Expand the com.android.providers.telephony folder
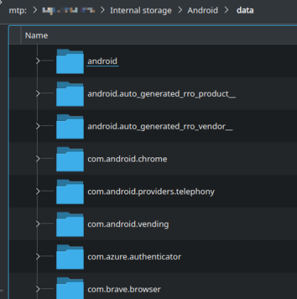The image size is (297, 299). pyautogui.click(x=38, y=191)
